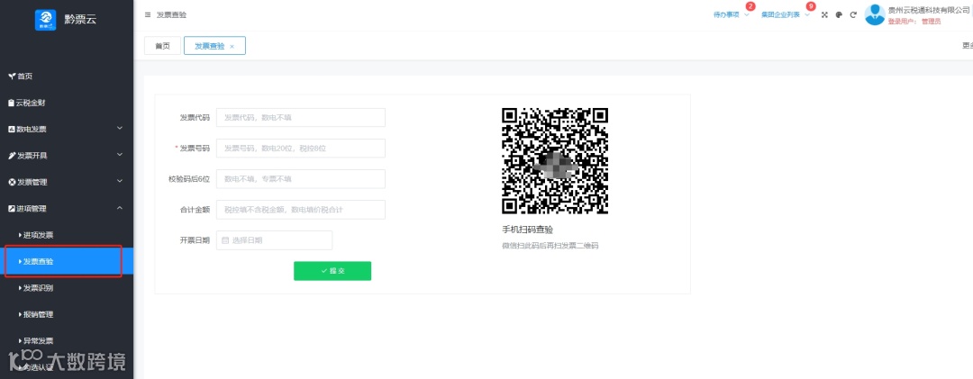
Task: Focus the 合计金额 input field
Action: [x=301, y=210]
